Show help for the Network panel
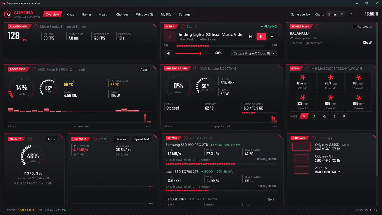This screenshot has width=382, height=215. tap(95, 139)
